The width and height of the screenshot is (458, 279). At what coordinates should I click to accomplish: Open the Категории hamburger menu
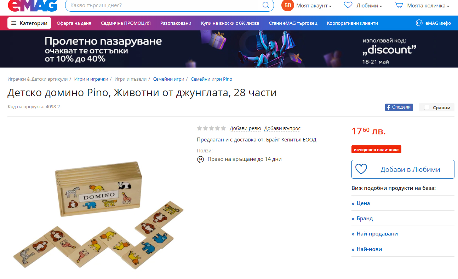coord(29,23)
